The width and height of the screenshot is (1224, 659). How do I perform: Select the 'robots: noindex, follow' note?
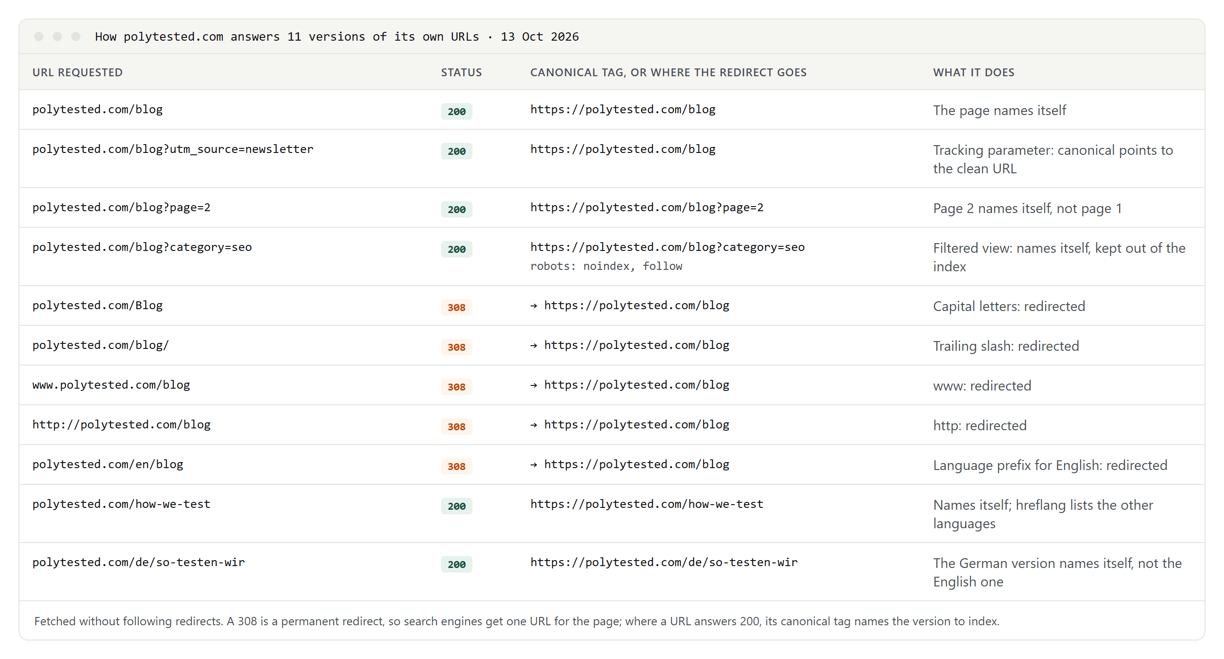click(606, 266)
